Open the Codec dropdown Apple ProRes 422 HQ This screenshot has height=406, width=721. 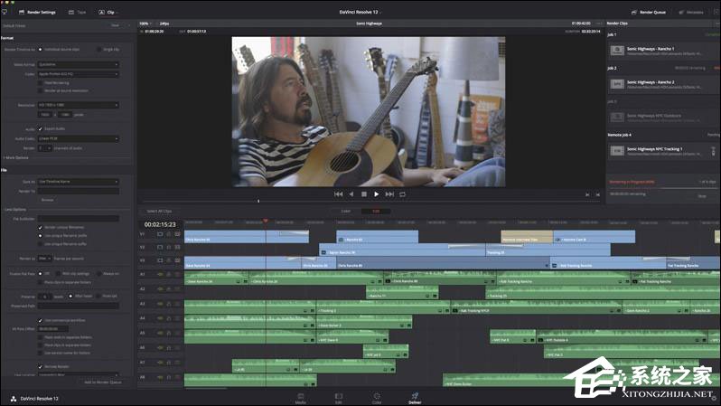pyautogui.click(x=79, y=73)
